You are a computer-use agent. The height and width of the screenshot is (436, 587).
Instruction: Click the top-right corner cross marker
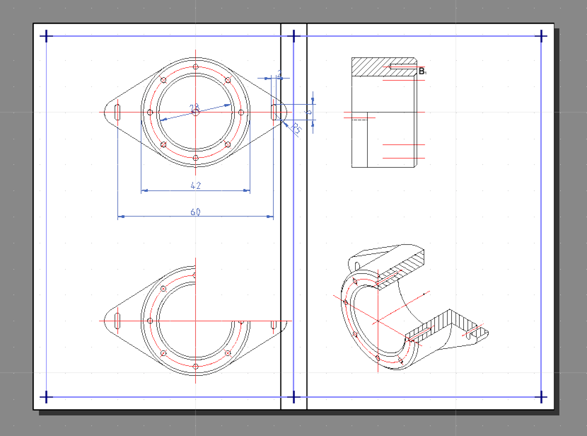[542, 35]
